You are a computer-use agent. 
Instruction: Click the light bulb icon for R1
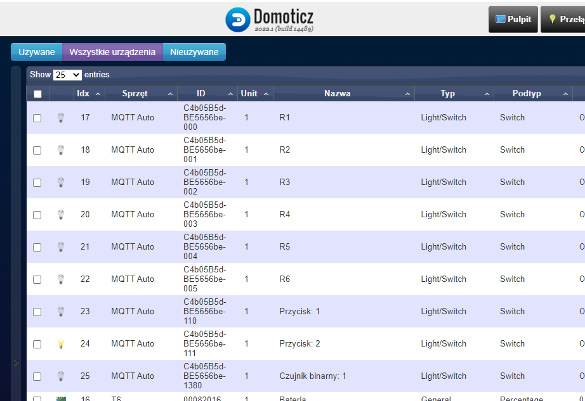coord(61,118)
